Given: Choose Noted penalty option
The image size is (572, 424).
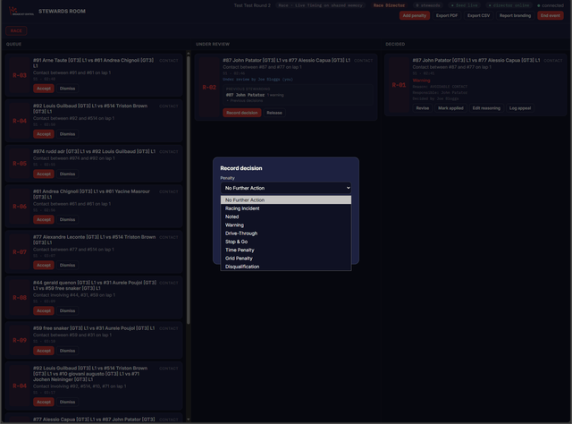Looking at the screenshot, I should click(x=286, y=216).
